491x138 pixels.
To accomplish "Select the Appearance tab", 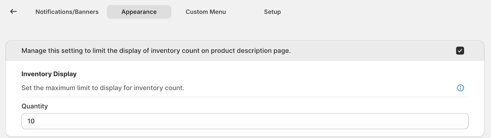I will (139, 12).
